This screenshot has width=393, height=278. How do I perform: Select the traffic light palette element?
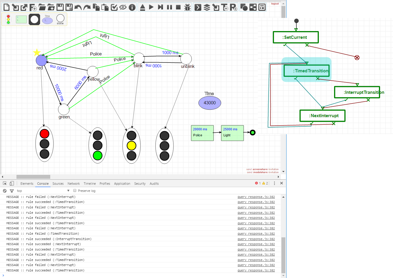coord(8,19)
